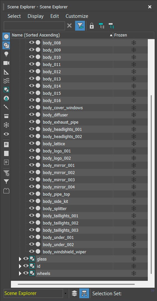Toggle Display Groups filter icon
The height and width of the screenshot is (301, 157).
pos(6,90)
